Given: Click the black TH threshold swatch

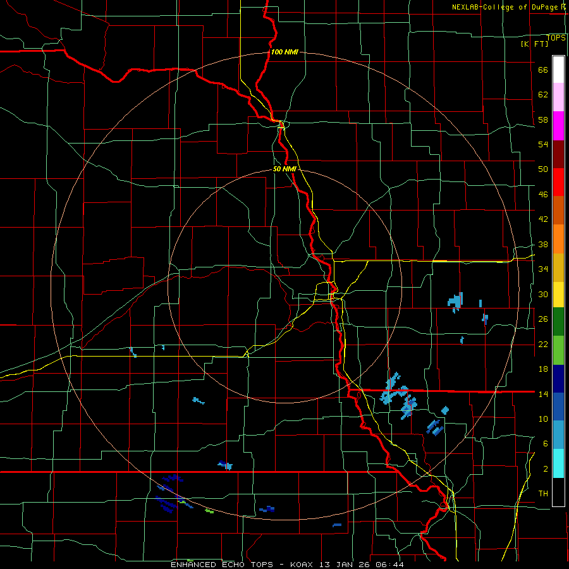Looking at the screenshot, I should [558, 492].
